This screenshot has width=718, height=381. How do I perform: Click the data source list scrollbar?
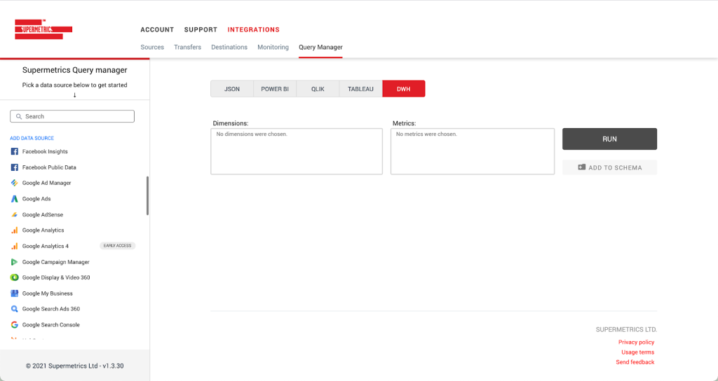pyautogui.click(x=147, y=195)
